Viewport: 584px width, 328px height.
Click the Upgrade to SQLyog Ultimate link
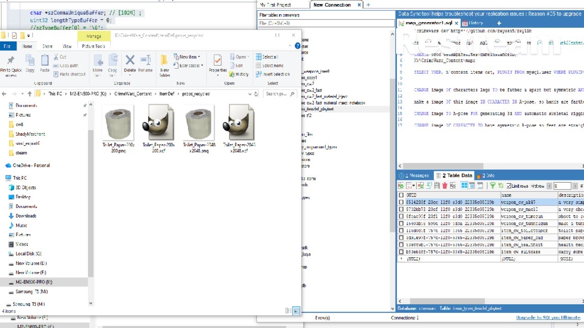point(548,318)
